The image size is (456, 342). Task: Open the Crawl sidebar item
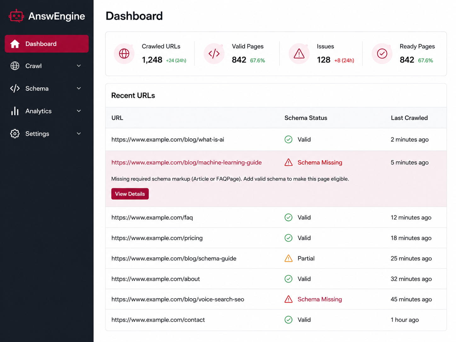pos(47,66)
